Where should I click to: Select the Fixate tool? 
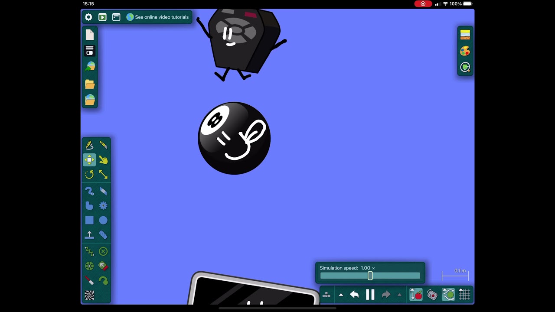pos(103,251)
